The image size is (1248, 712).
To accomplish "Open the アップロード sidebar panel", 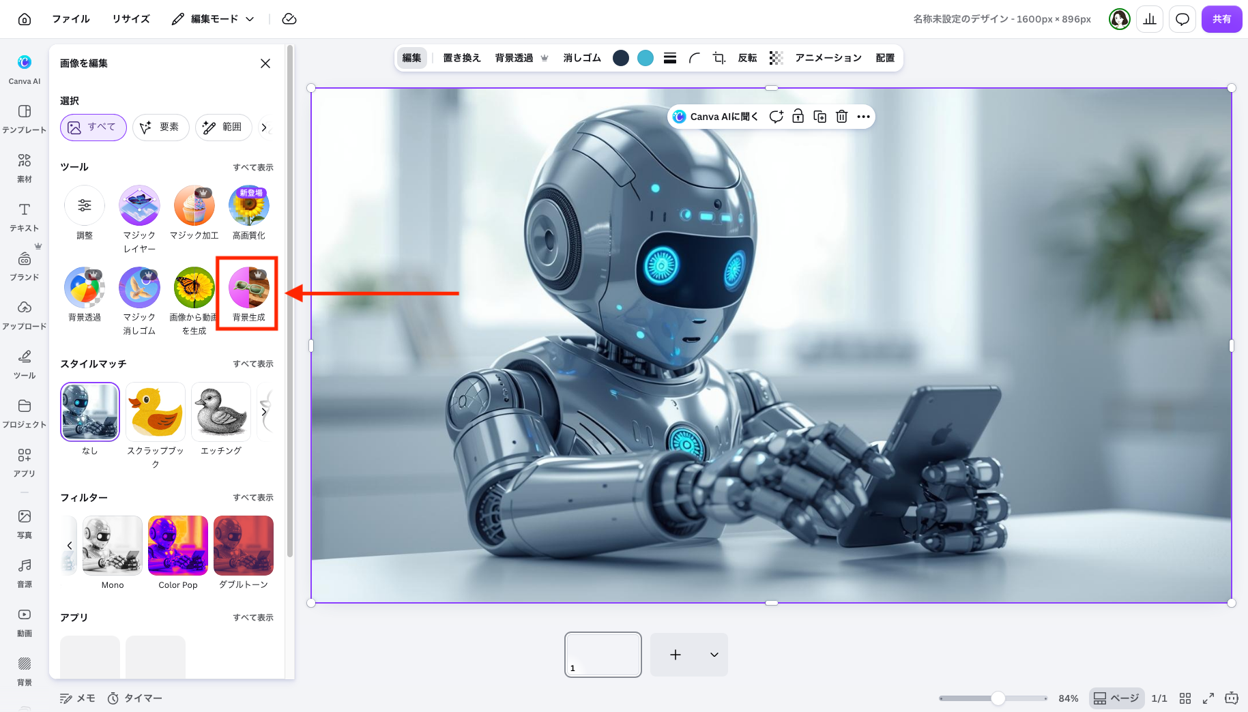I will point(25,315).
